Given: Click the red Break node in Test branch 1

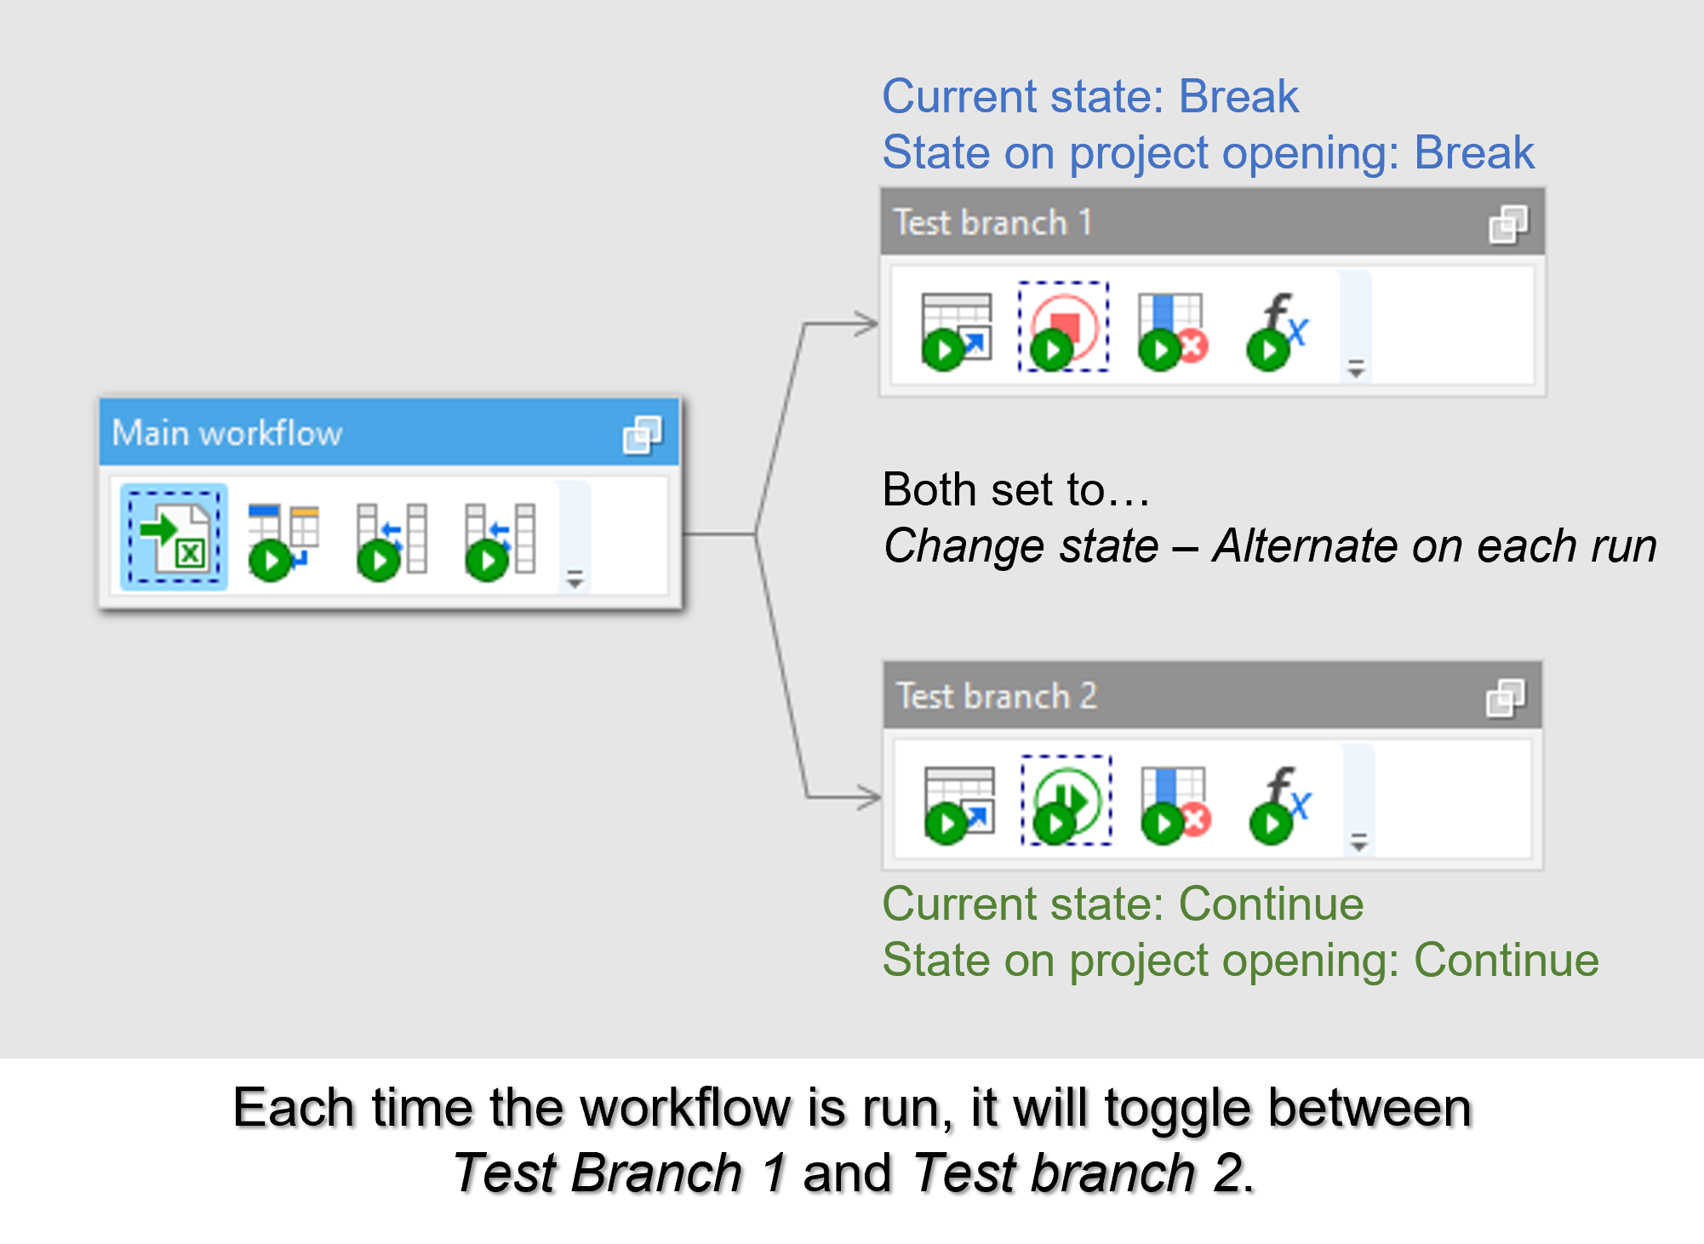Looking at the screenshot, I should (1063, 328).
